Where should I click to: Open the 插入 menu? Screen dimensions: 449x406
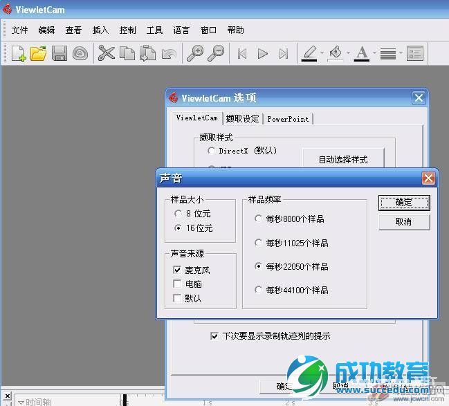[100, 30]
